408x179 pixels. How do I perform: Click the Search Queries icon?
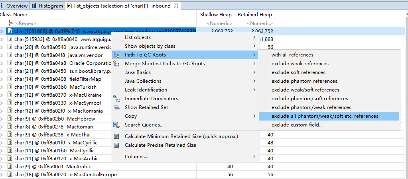[116, 125]
